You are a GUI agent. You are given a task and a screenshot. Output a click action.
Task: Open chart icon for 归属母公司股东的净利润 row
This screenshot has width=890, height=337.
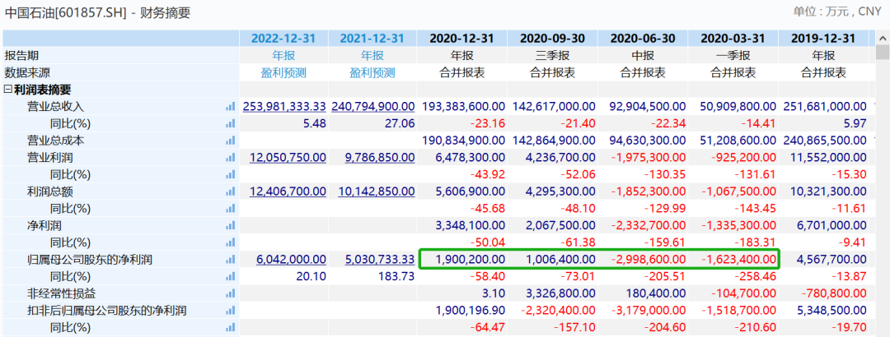coord(230,260)
